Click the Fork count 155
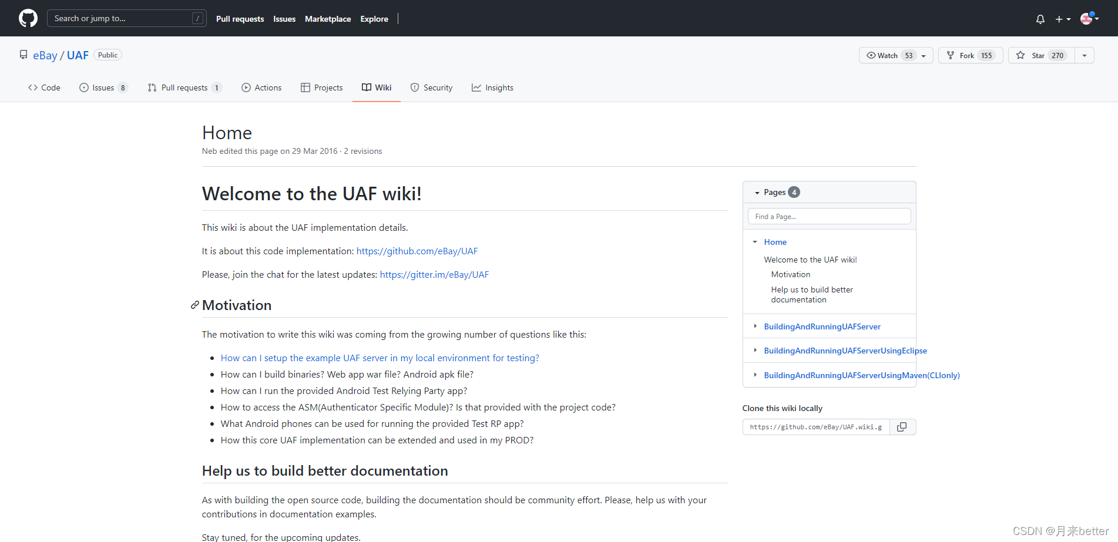This screenshot has width=1118, height=542. [986, 55]
